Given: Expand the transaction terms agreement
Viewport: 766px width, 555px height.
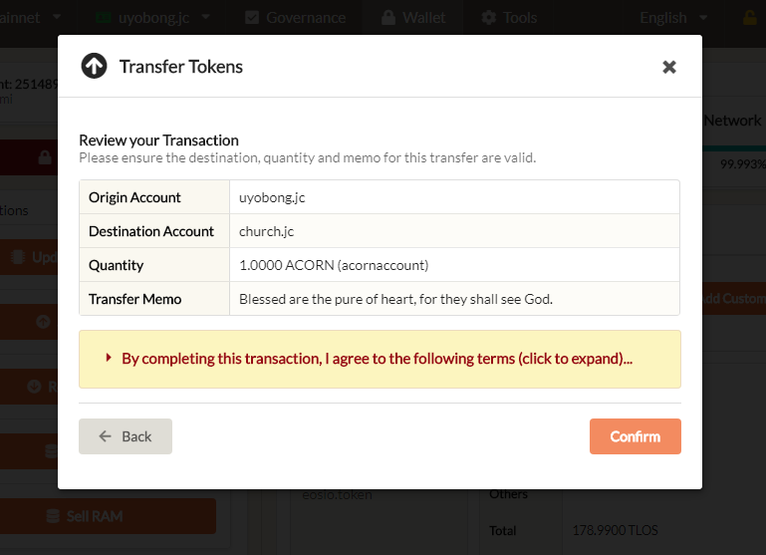Looking at the screenshot, I should (x=377, y=359).
